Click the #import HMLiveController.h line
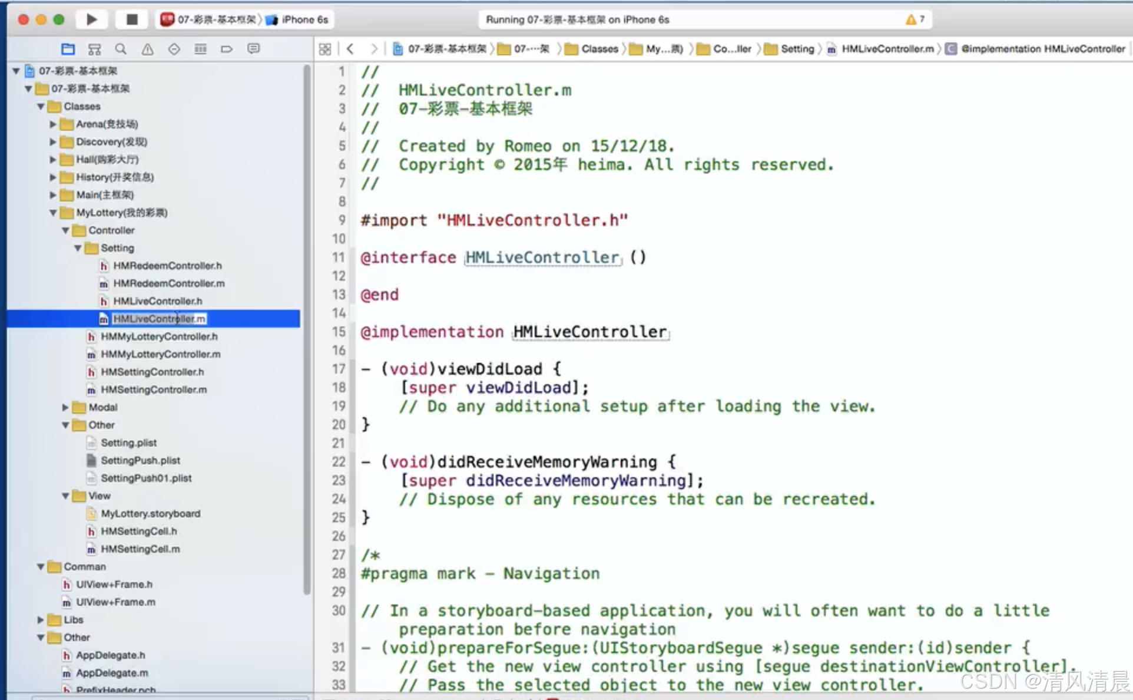 tap(494, 220)
